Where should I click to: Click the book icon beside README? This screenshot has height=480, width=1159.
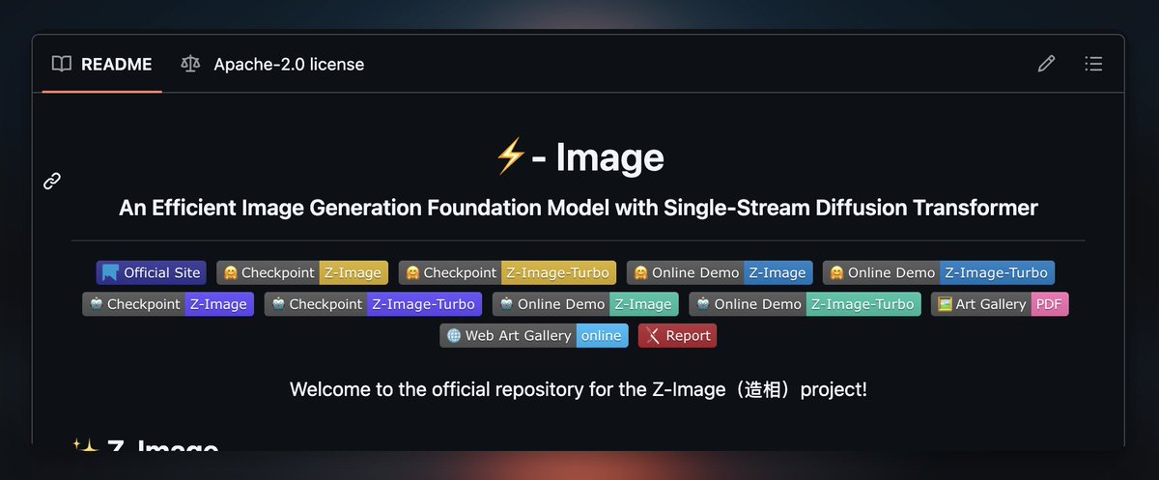click(62, 64)
